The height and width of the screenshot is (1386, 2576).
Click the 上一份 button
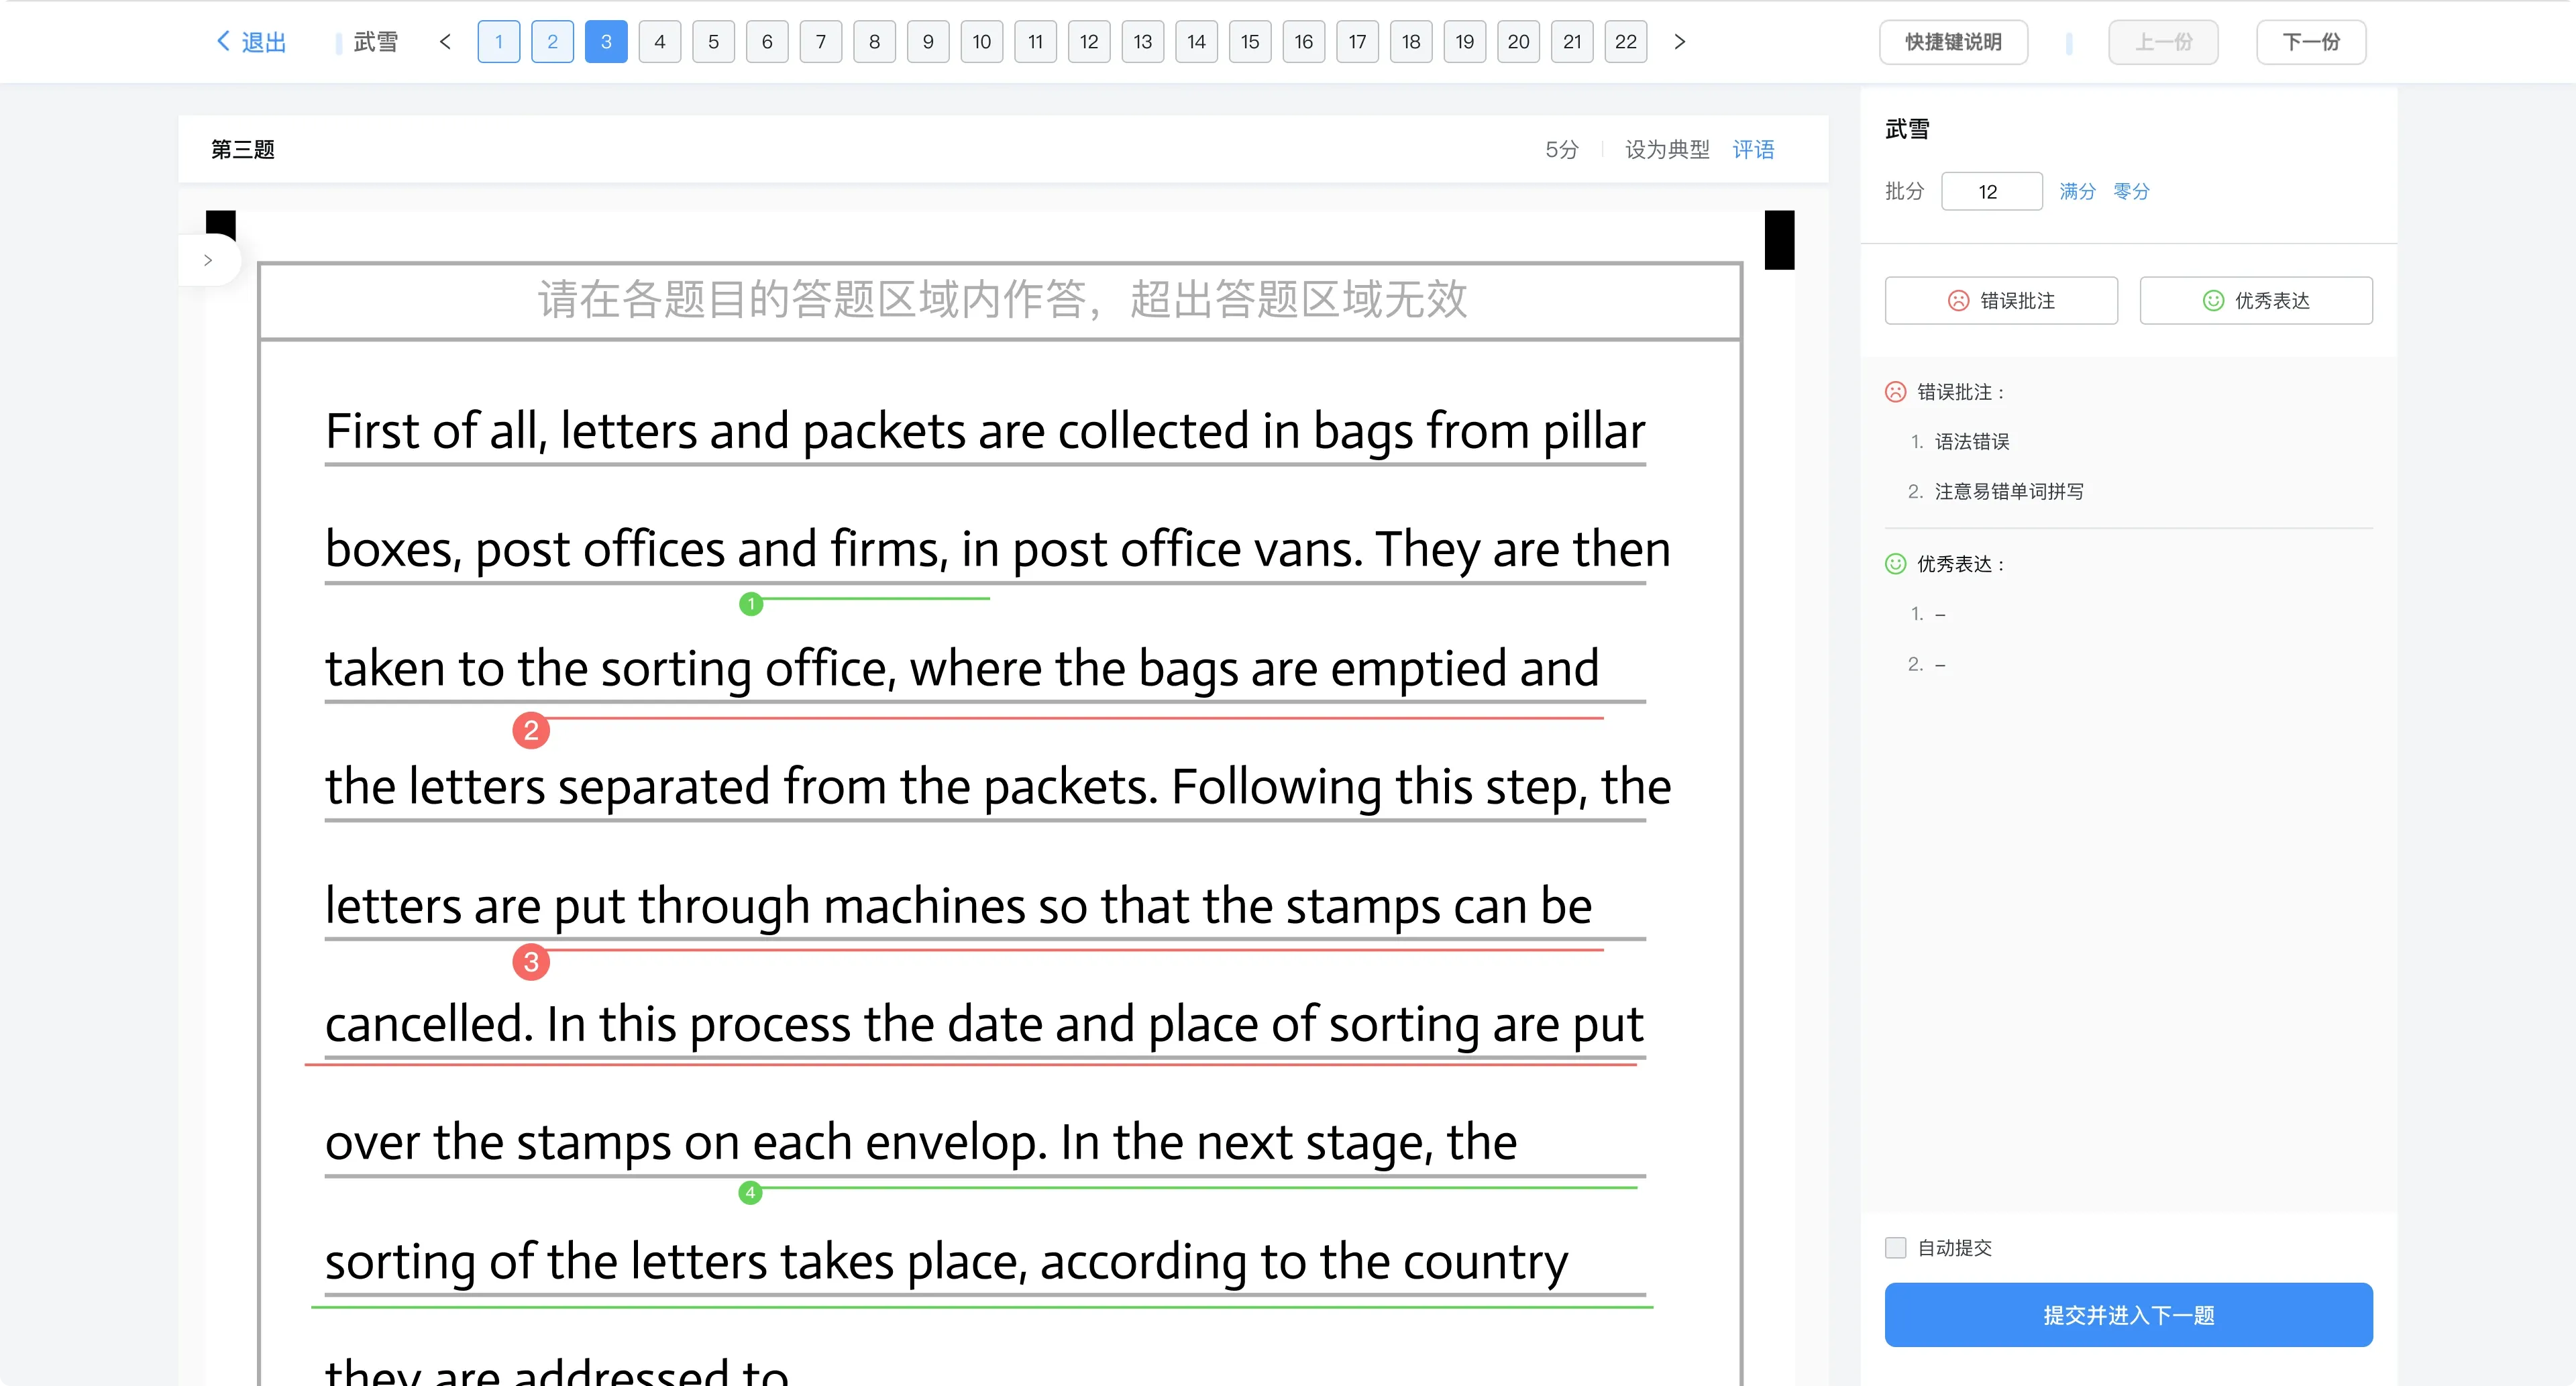click(x=2163, y=42)
